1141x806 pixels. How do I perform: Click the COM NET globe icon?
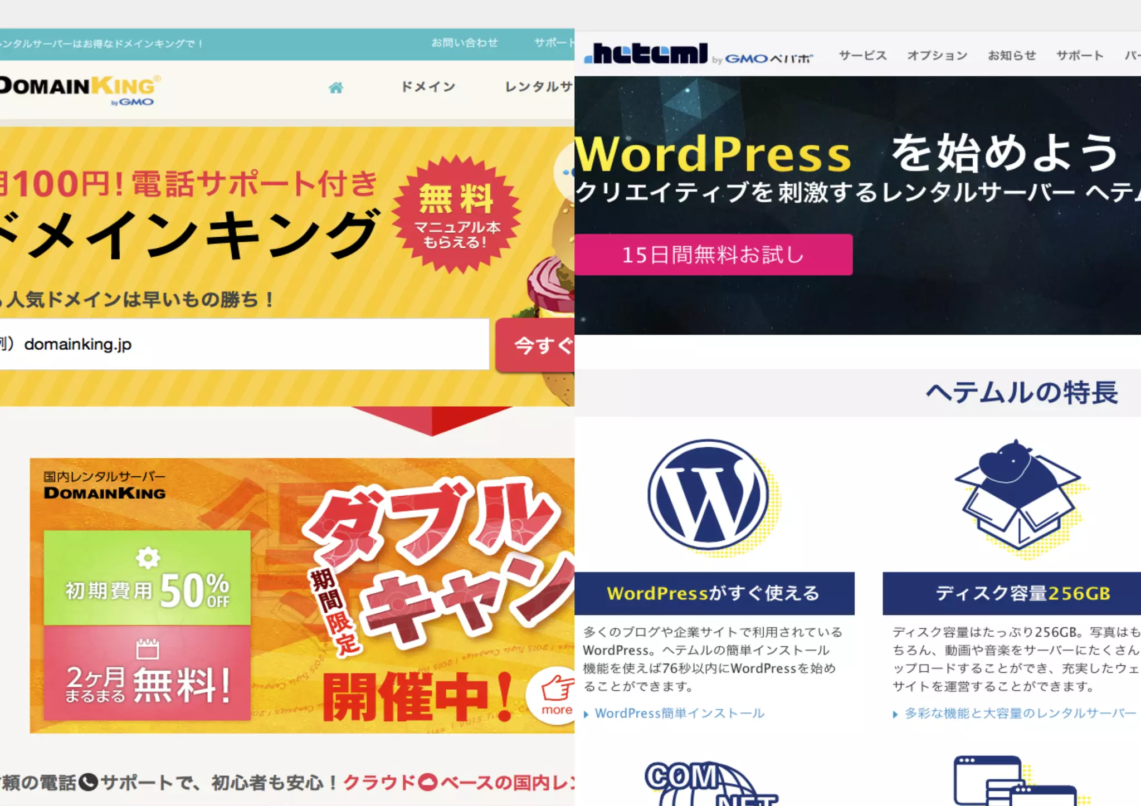click(x=710, y=784)
